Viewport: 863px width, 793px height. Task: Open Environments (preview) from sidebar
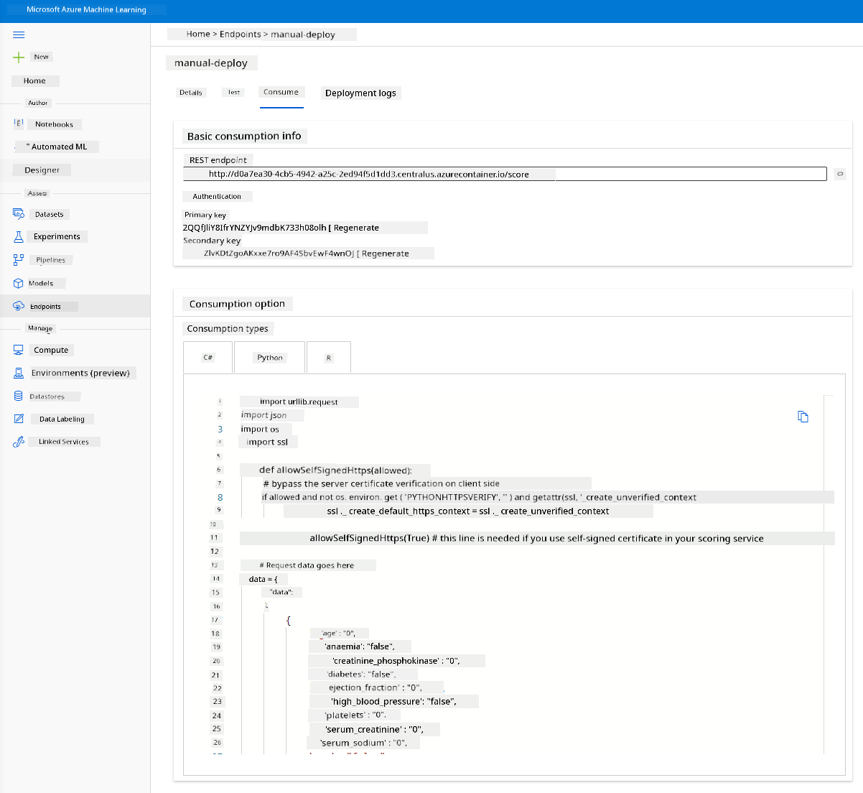click(x=80, y=373)
